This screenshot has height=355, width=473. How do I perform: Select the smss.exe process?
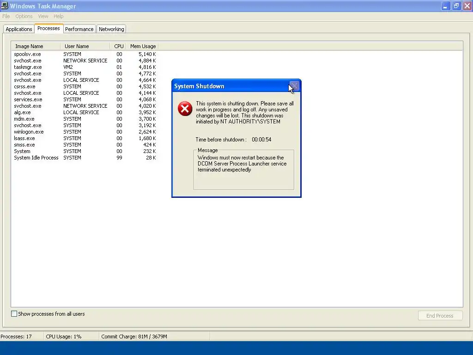pos(85,145)
